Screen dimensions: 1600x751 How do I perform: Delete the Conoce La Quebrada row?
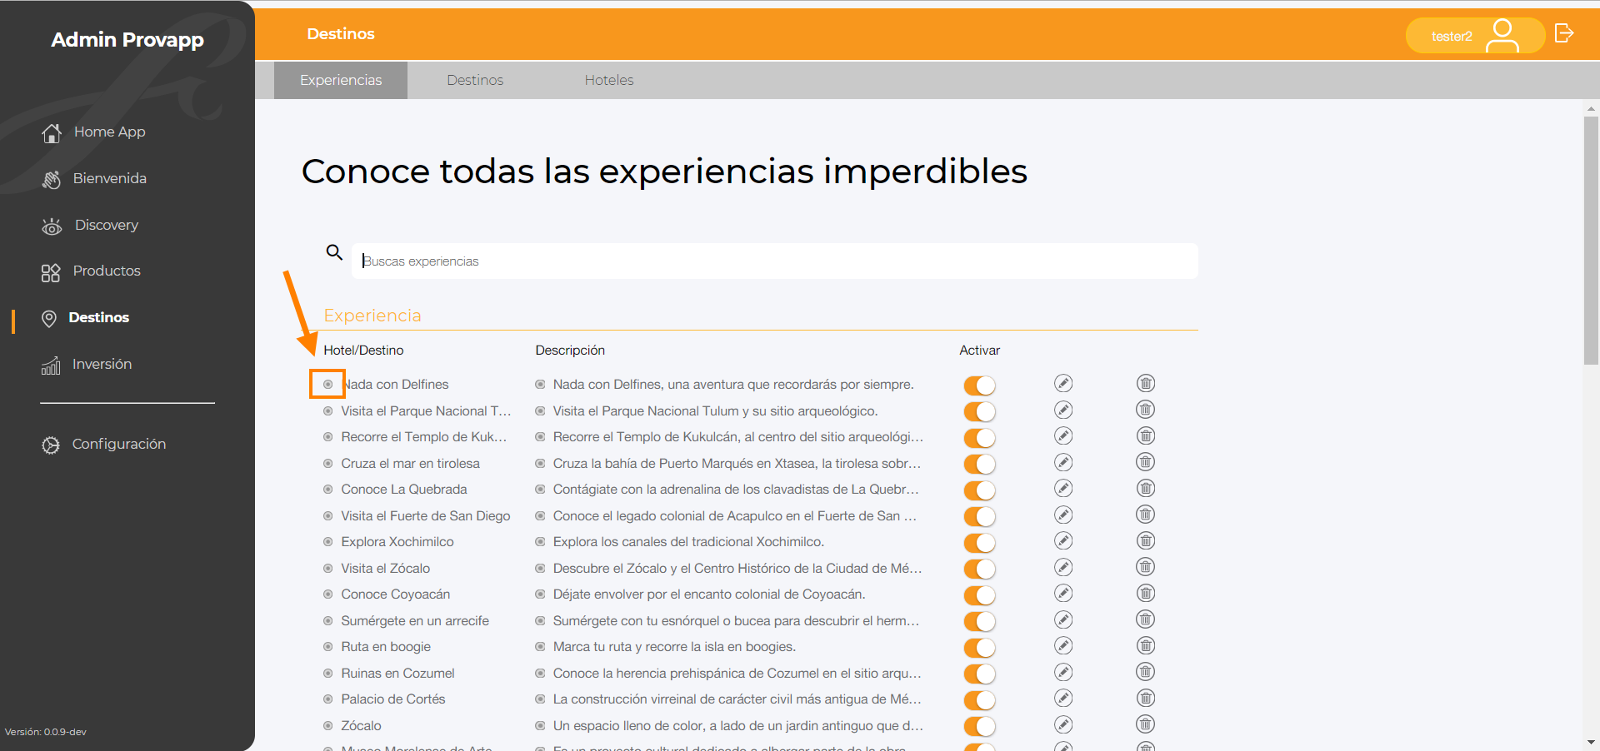pos(1146,488)
